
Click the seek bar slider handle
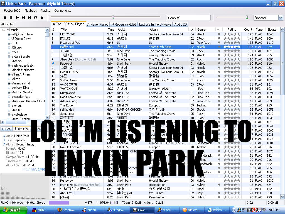113,17
